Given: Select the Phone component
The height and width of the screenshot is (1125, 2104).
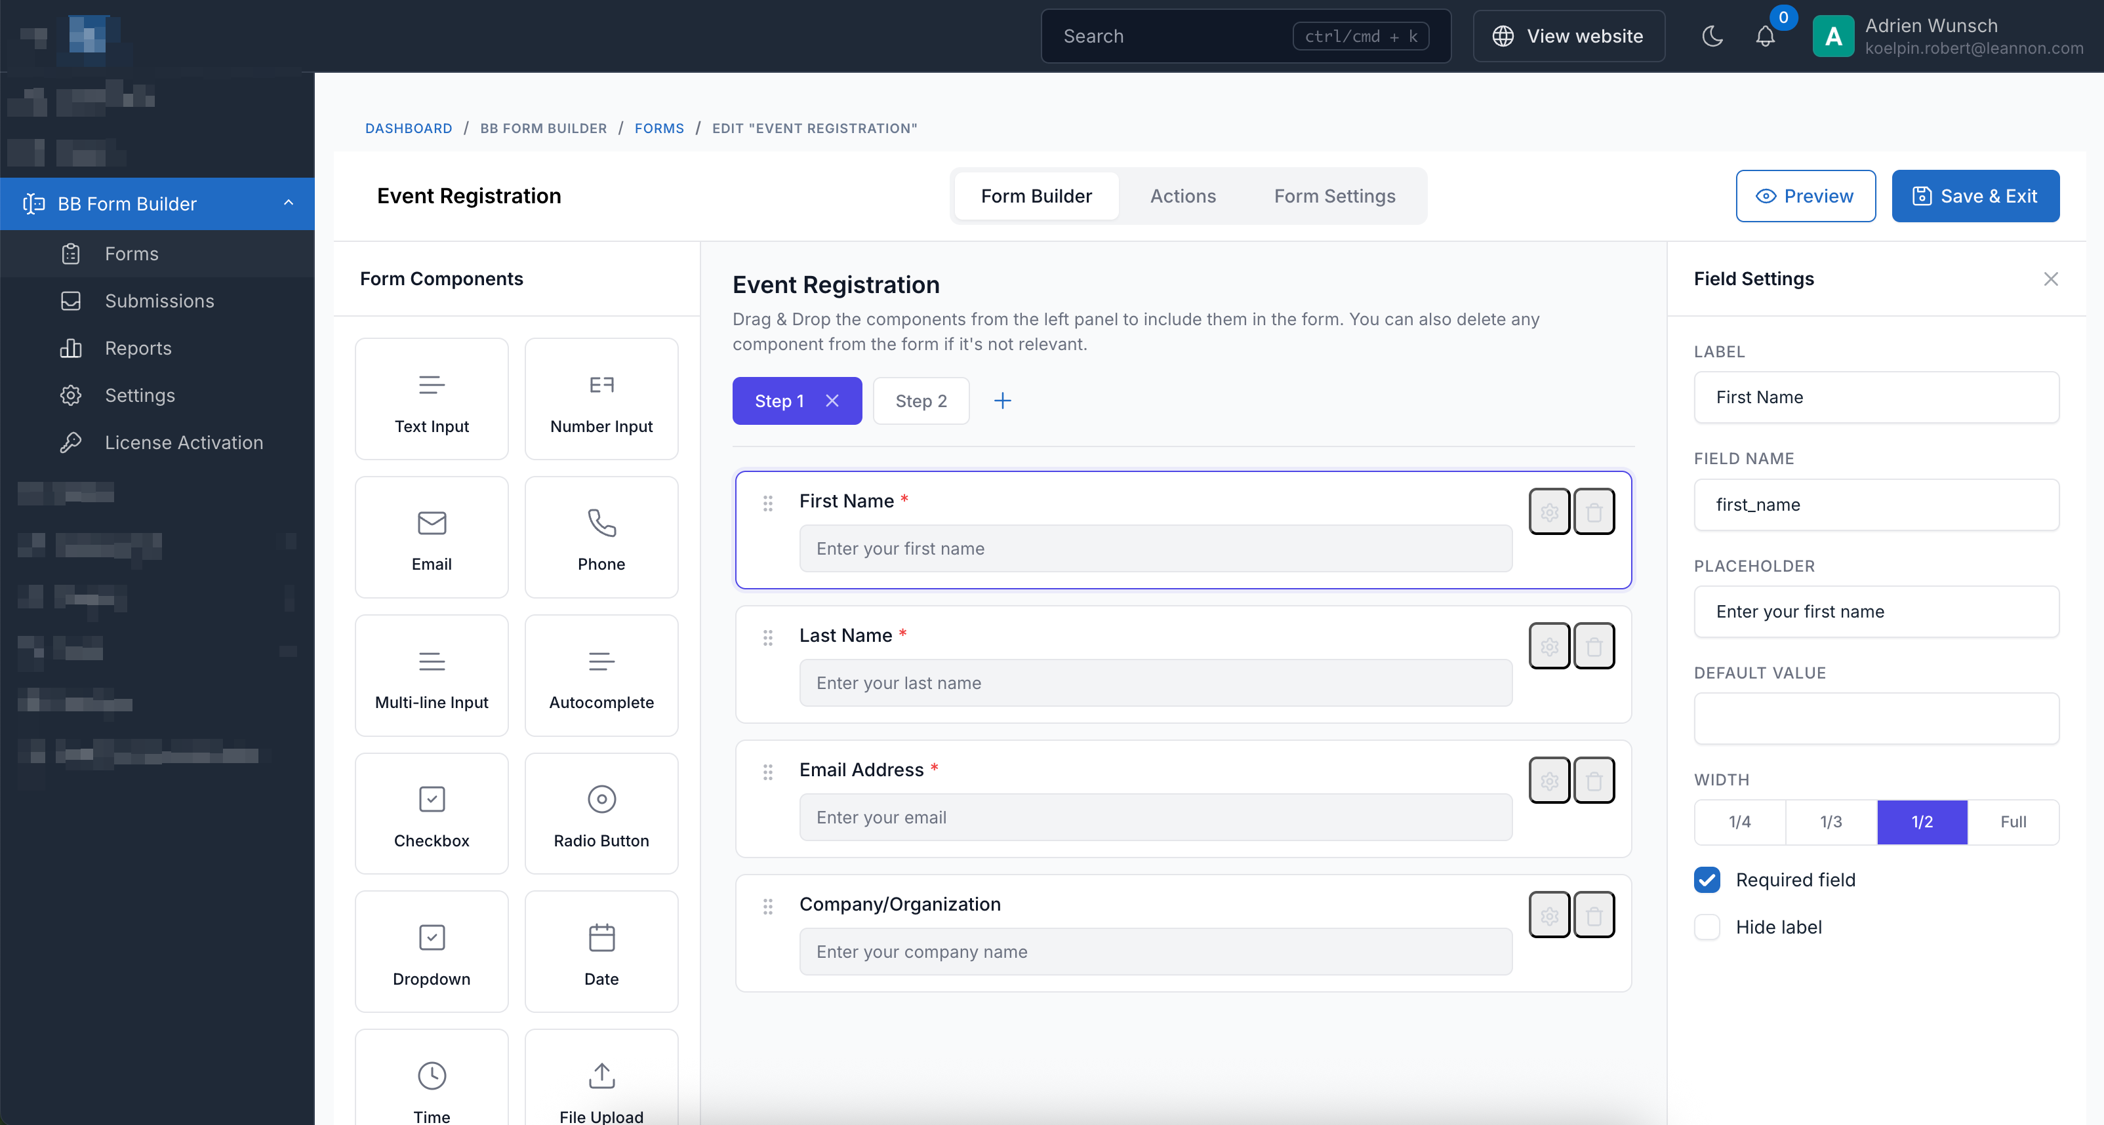Looking at the screenshot, I should coord(600,536).
